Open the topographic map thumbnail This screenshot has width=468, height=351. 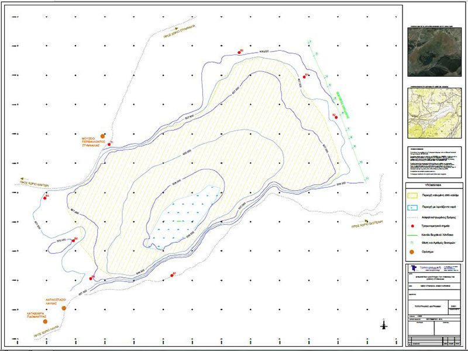(x=435, y=113)
